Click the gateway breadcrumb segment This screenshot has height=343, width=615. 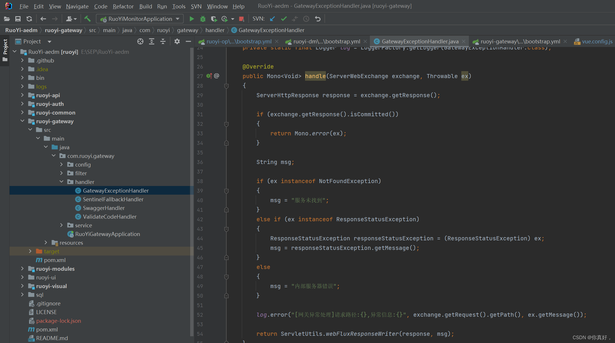tap(188, 30)
